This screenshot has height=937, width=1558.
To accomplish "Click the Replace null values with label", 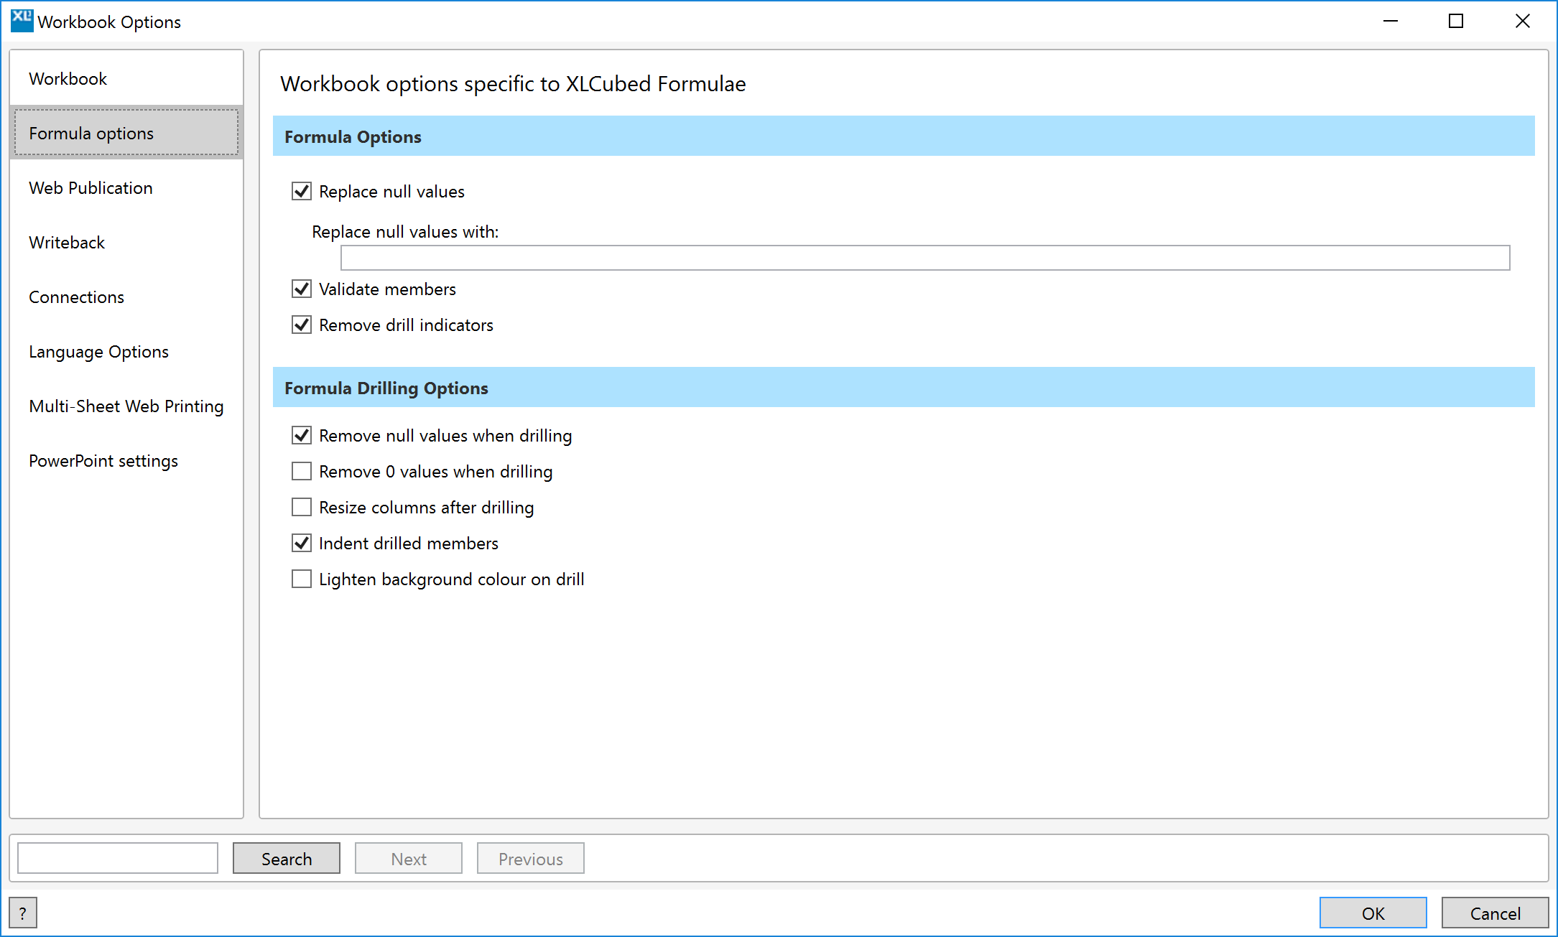I will click(x=405, y=232).
